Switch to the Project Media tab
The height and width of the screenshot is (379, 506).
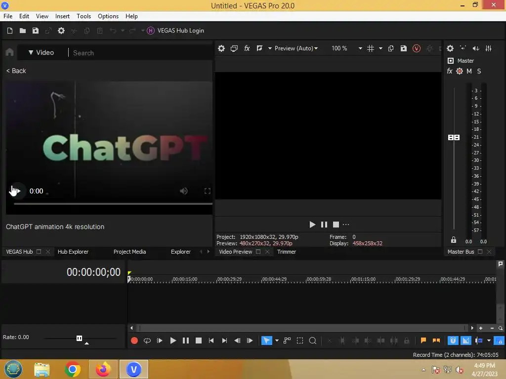coord(130,252)
